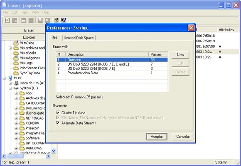Click the Passes column header
Viewport: 241px width, 166px height.
pos(158,54)
